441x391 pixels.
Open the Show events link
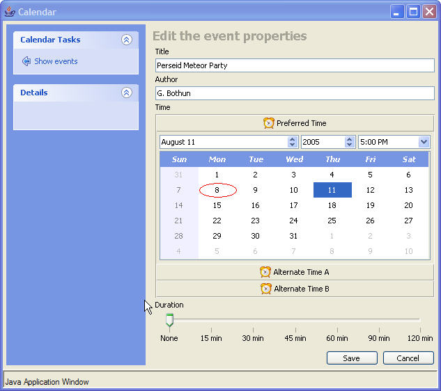coord(56,61)
